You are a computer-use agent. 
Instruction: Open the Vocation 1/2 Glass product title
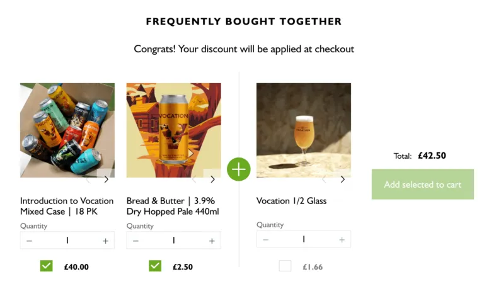(x=291, y=201)
